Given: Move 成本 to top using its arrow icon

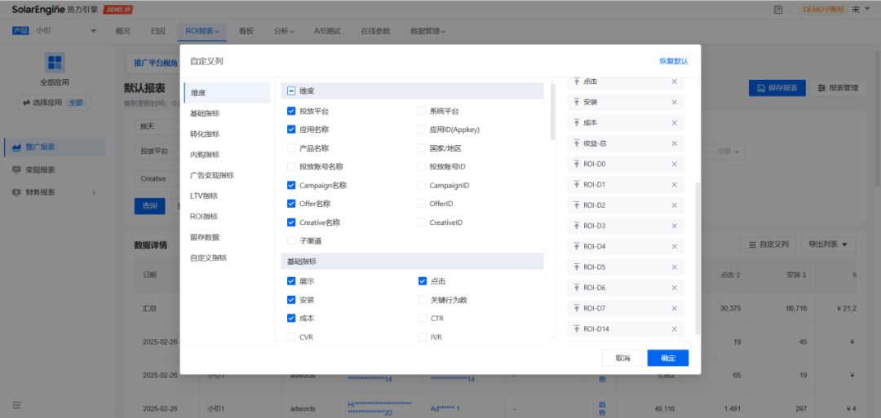Looking at the screenshot, I should pyautogui.click(x=576, y=123).
